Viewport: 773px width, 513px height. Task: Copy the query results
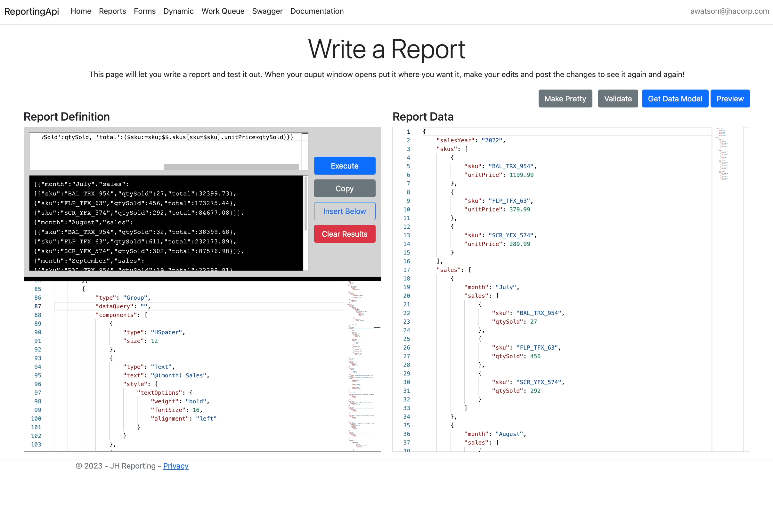[344, 188]
